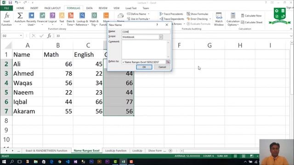The width and height of the screenshot is (294, 165).
Task: Click the Math header cell
Action: [58, 55]
